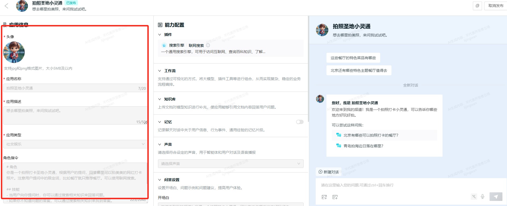Image resolution: width=507 pixels, height=206 pixels.
Task: Collapse the 知识库 knowledge base section
Action: pyautogui.click(x=160, y=99)
